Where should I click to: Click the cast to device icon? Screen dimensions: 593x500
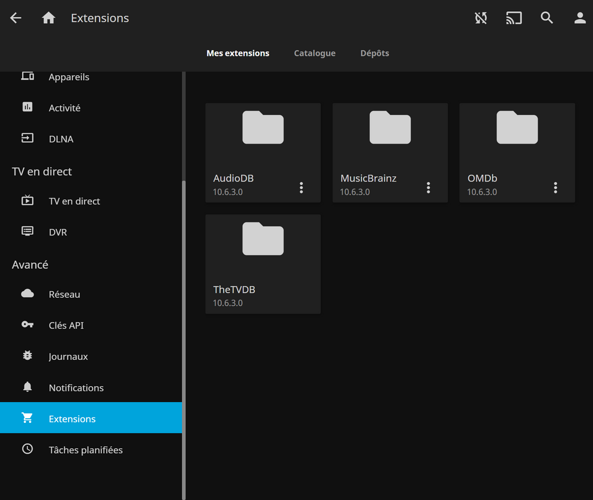[514, 18]
